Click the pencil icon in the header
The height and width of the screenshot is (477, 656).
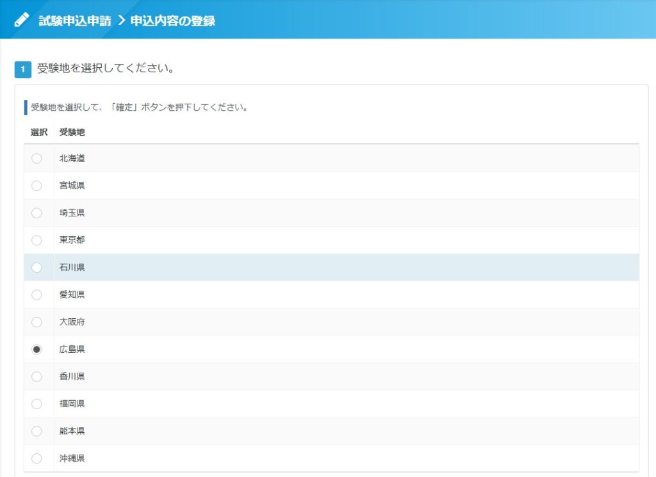point(22,20)
